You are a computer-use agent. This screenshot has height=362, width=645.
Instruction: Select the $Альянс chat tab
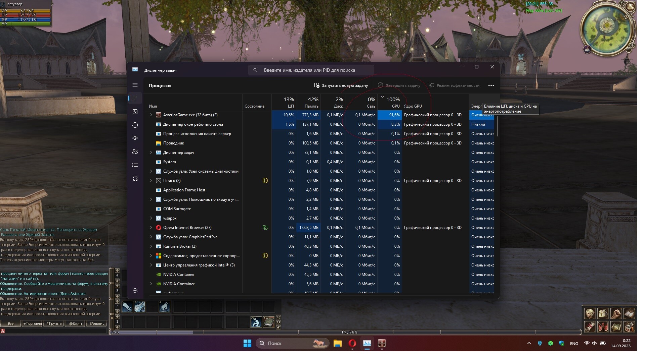(x=97, y=324)
